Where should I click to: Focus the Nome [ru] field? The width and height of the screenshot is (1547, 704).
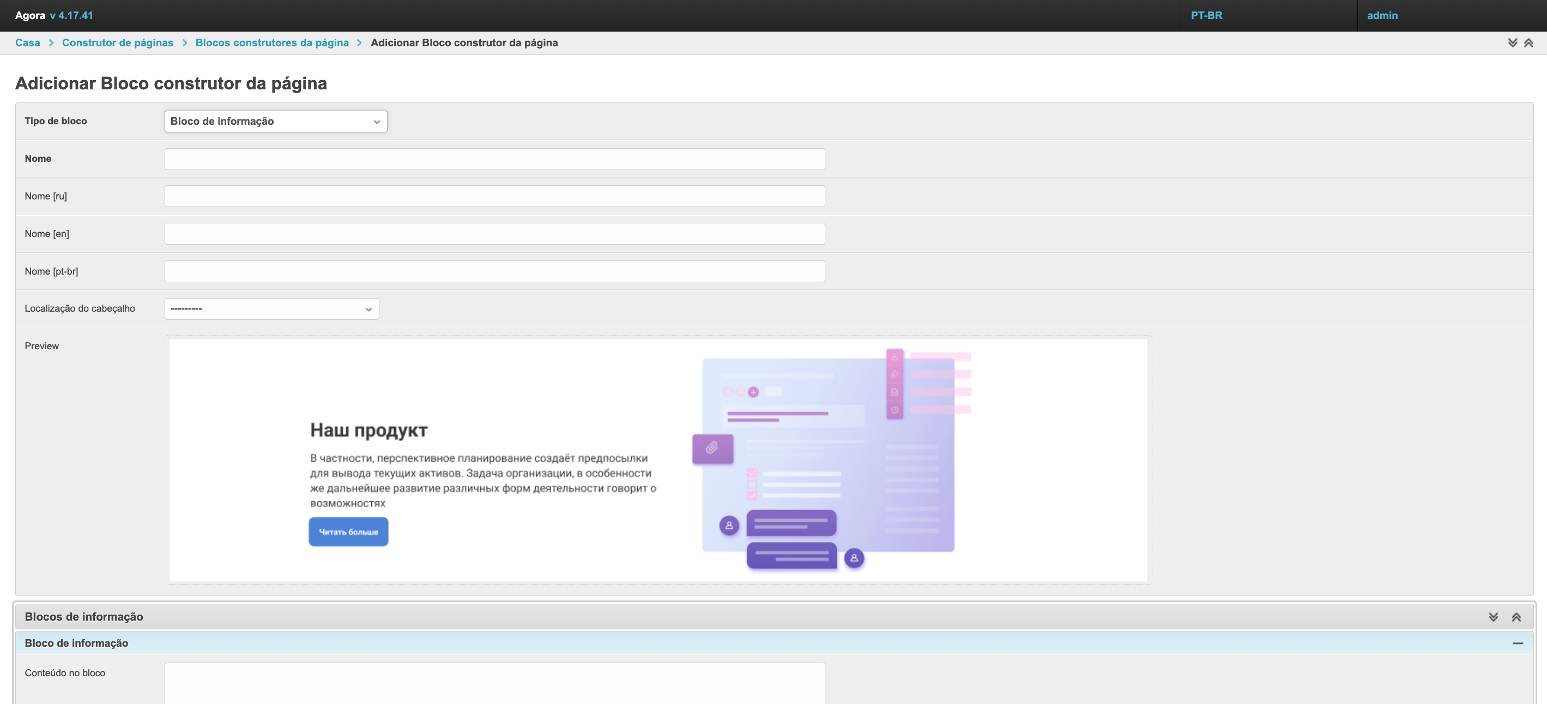(494, 196)
